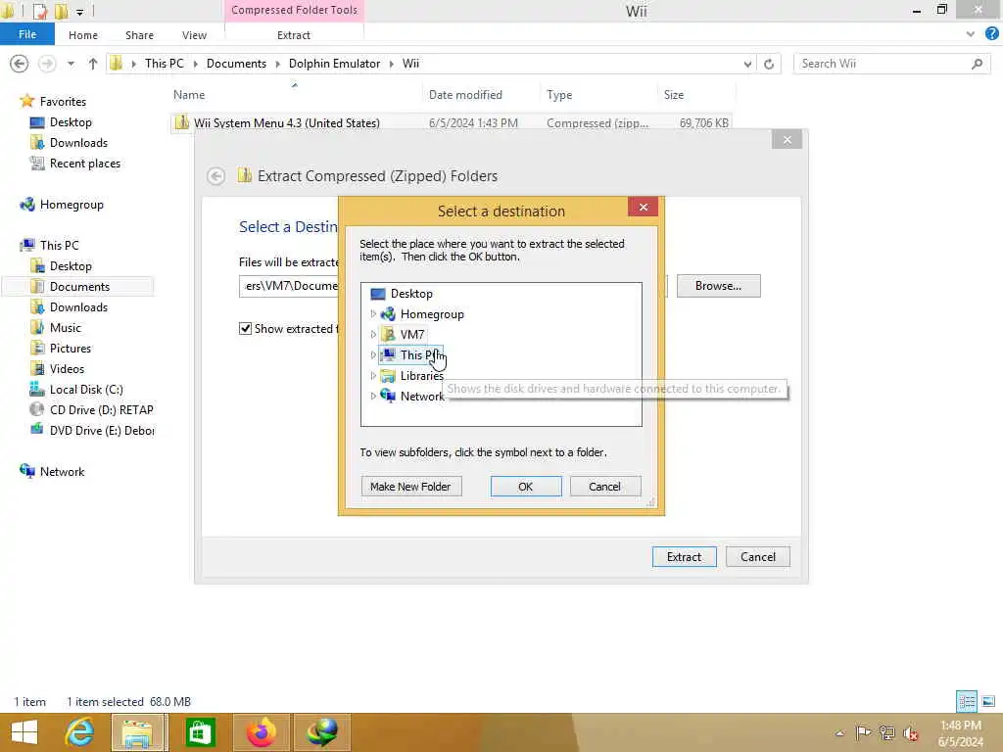
Task: Open the Extract ribbon tab
Action: point(294,35)
